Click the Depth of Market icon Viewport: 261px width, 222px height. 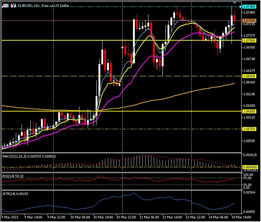point(13,6)
